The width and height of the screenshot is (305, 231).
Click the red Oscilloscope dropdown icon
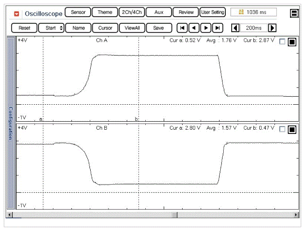[17, 14]
